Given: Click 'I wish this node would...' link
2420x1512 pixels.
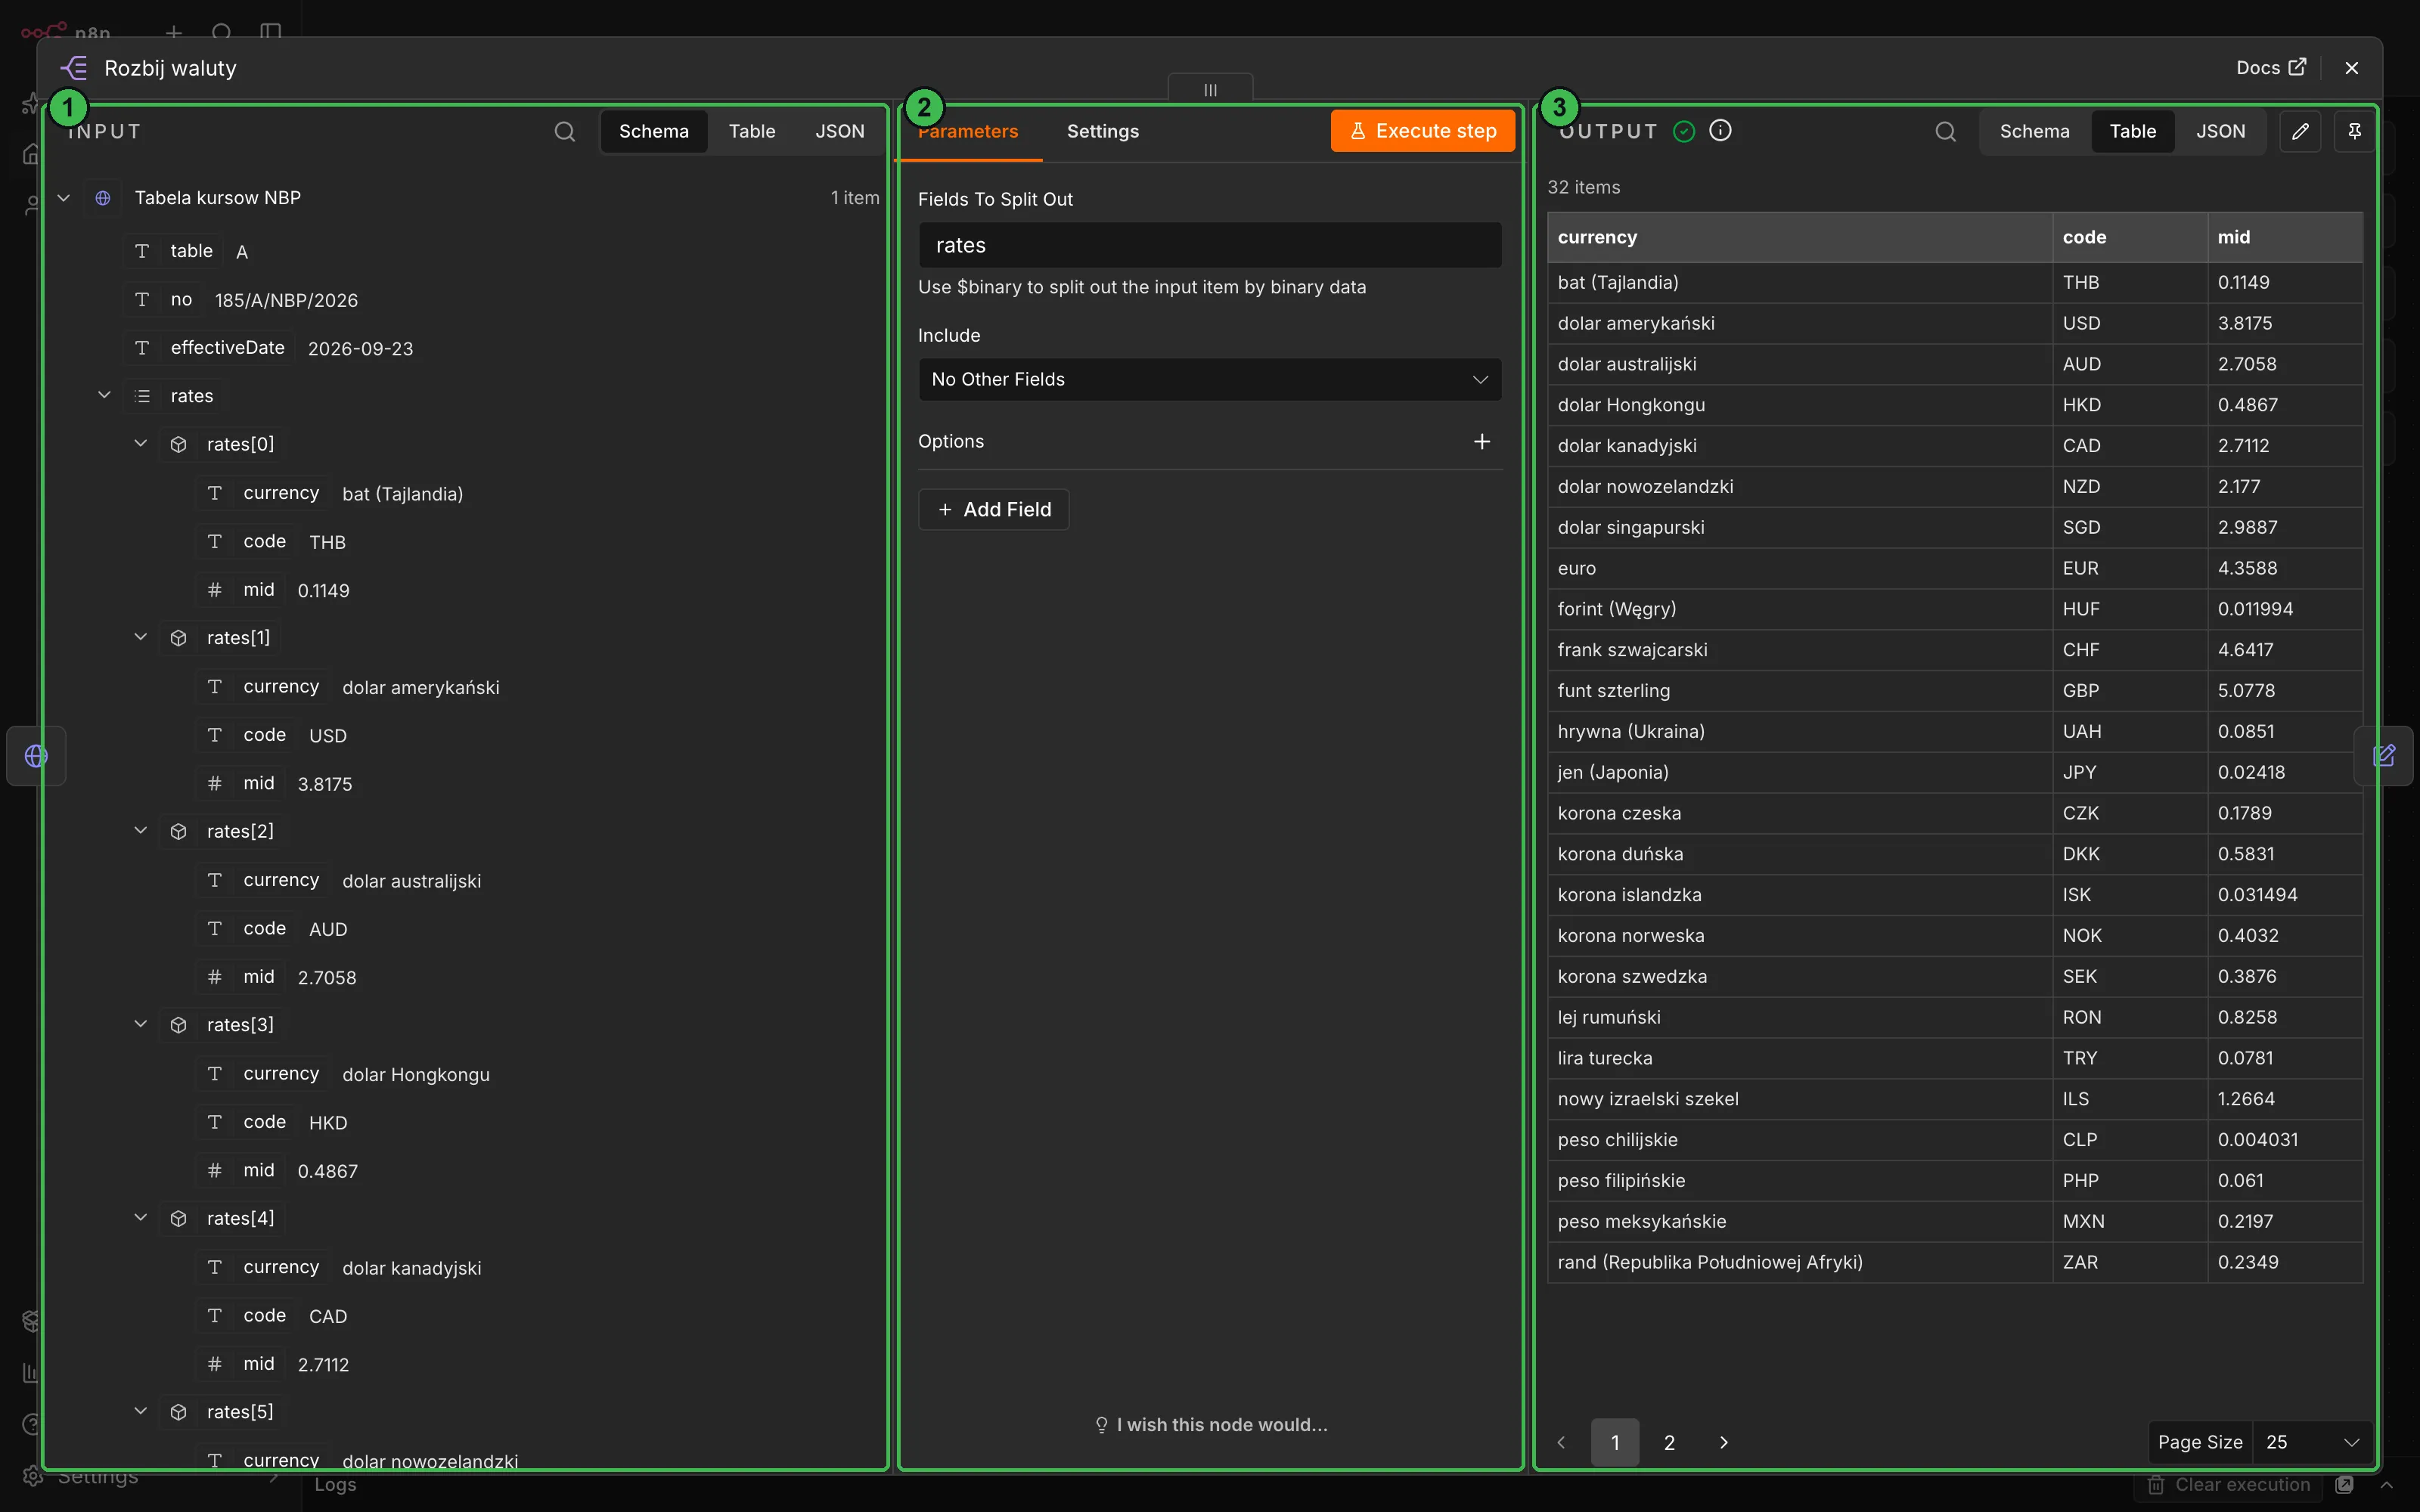Looking at the screenshot, I should tap(1211, 1424).
